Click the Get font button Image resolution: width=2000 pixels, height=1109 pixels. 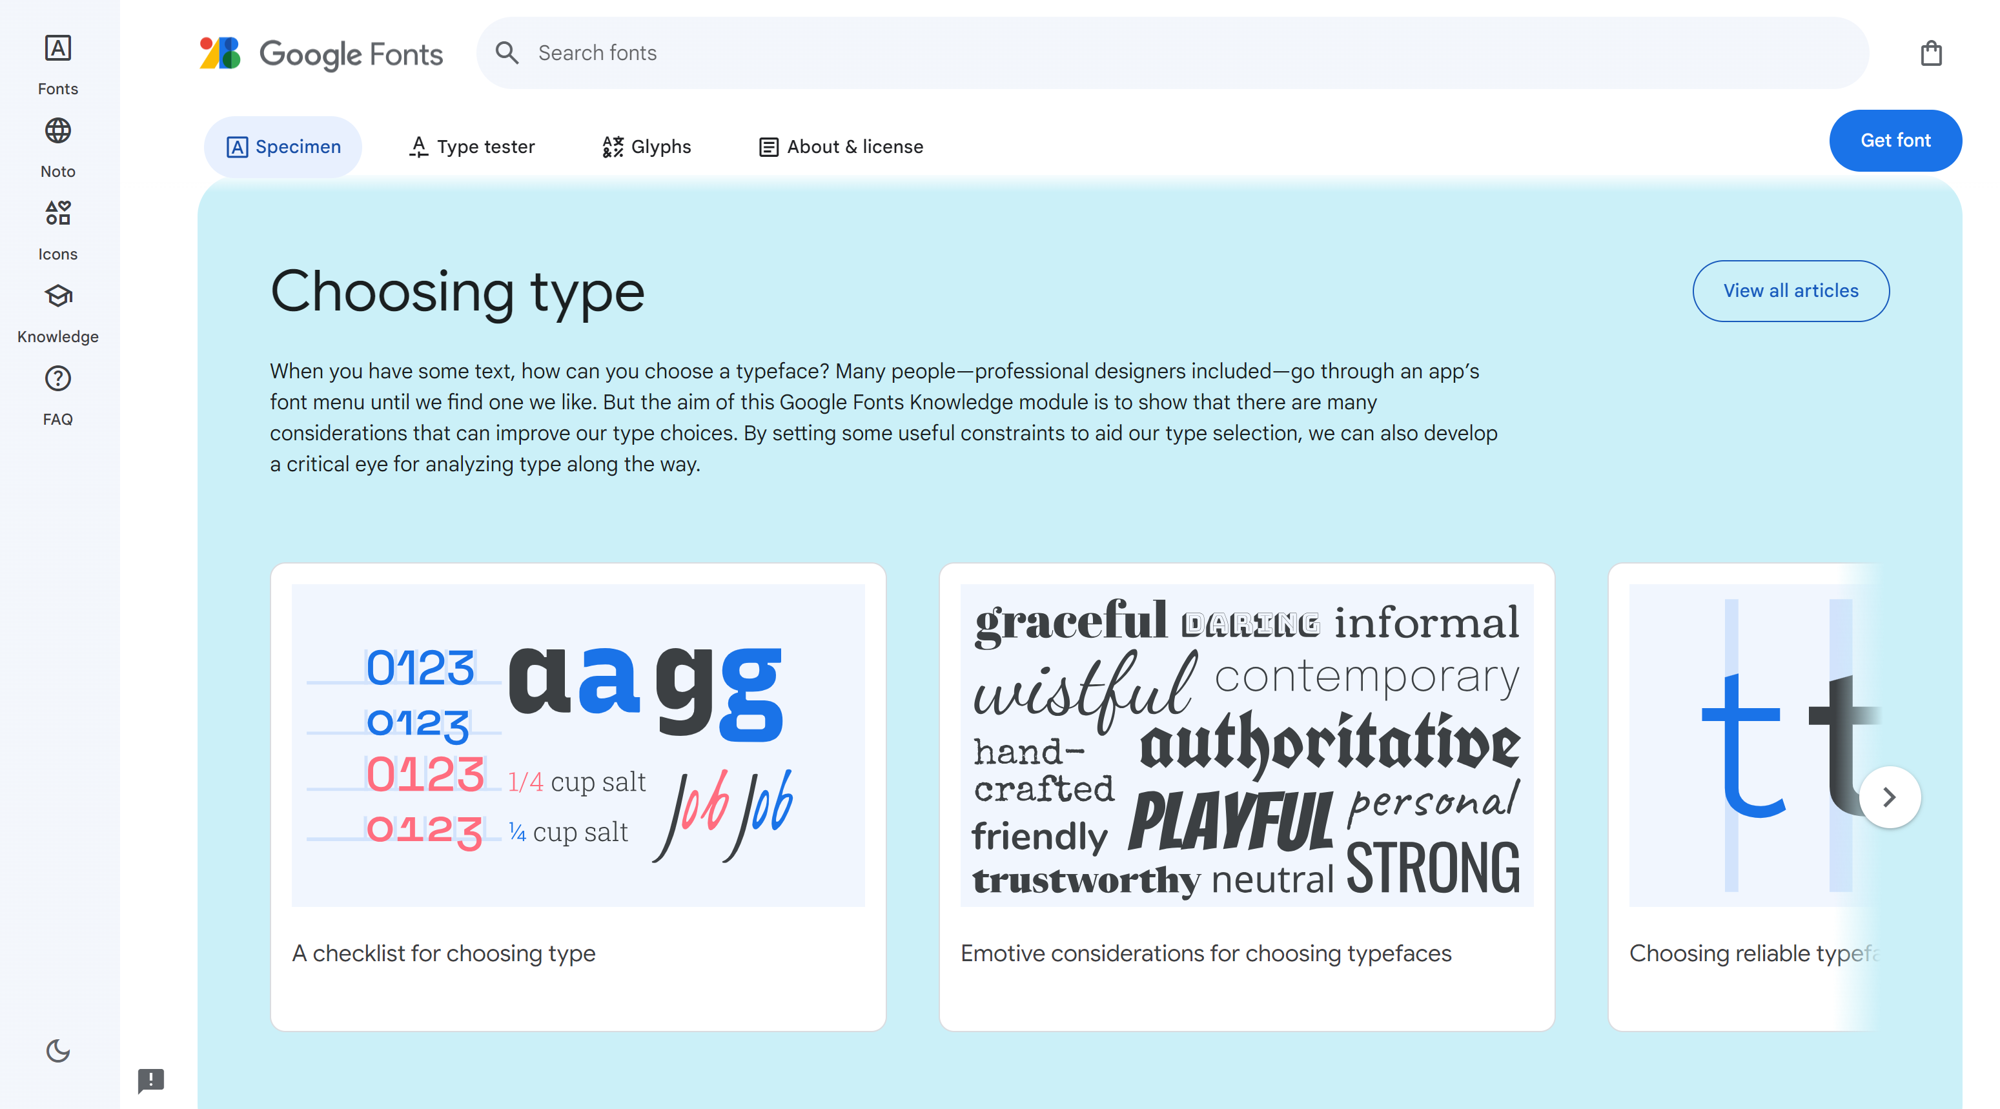pos(1894,141)
